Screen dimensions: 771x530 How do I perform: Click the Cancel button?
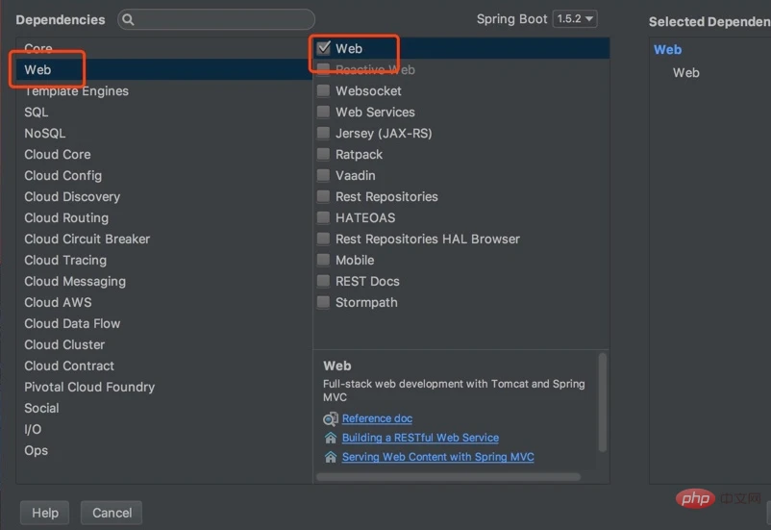coord(112,513)
